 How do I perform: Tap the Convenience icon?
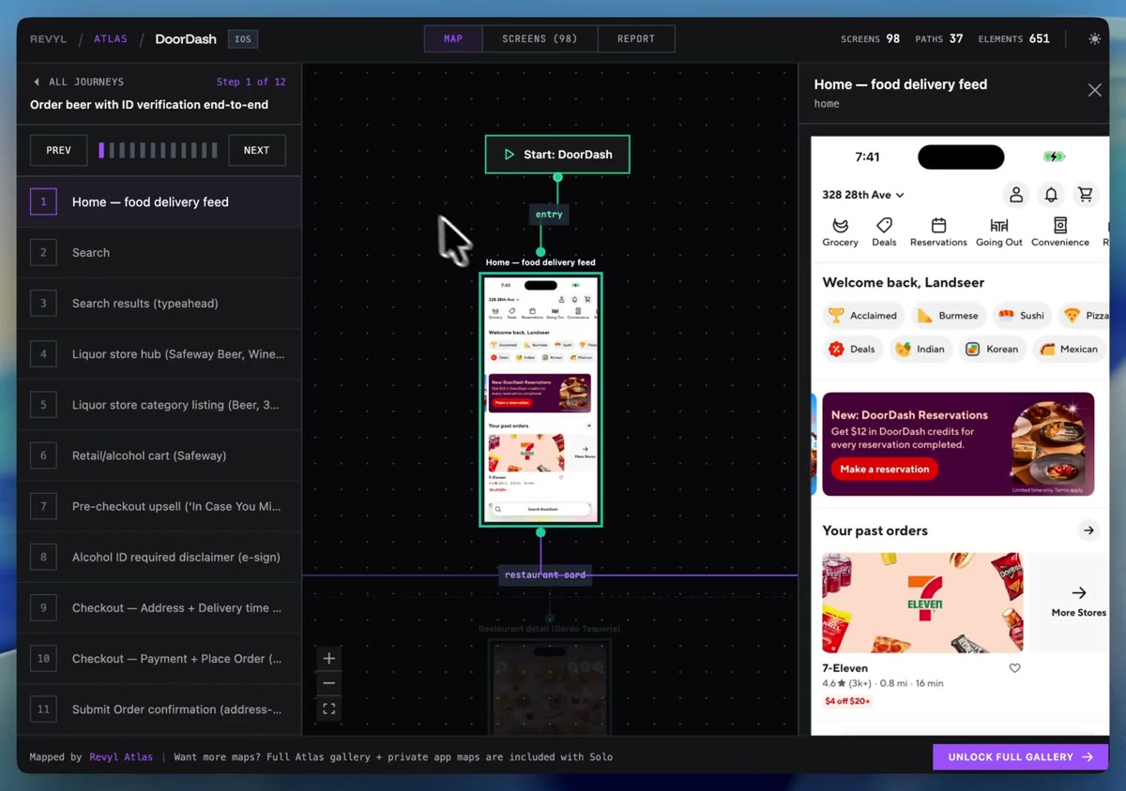click(x=1060, y=231)
